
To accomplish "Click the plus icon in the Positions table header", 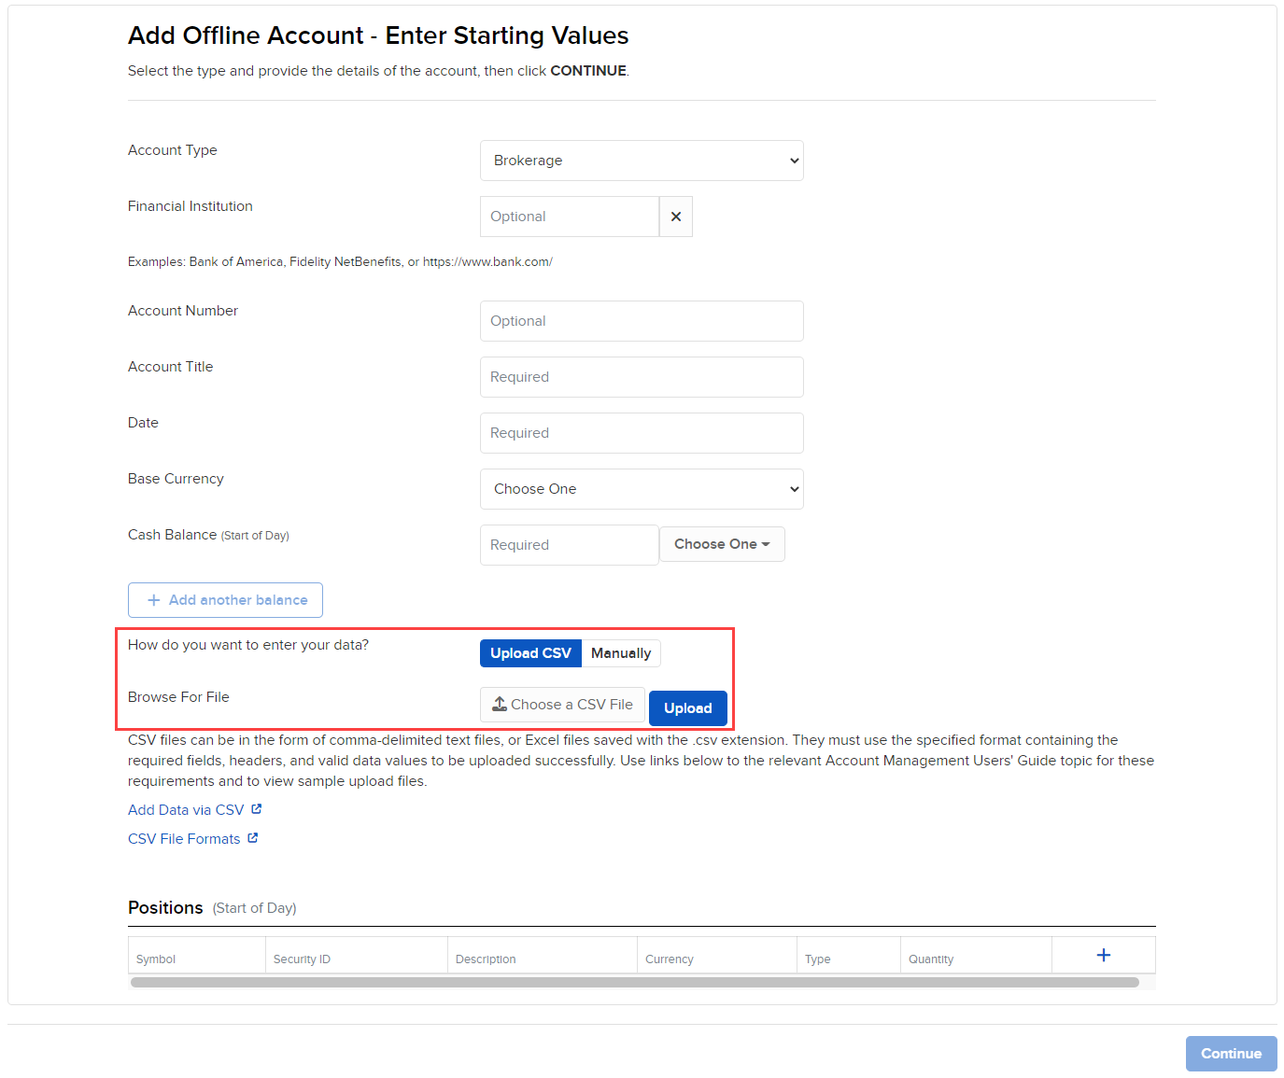I will (x=1103, y=954).
